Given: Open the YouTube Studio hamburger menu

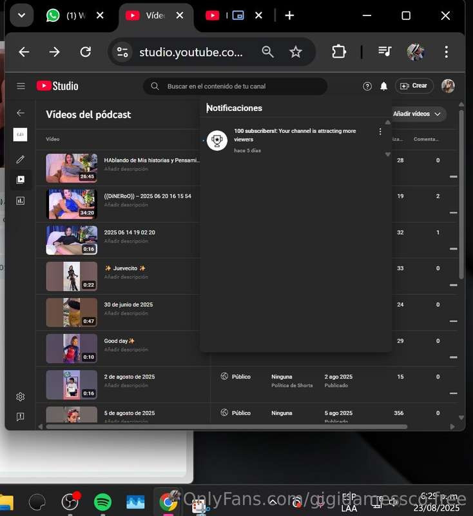Looking at the screenshot, I should point(21,86).
